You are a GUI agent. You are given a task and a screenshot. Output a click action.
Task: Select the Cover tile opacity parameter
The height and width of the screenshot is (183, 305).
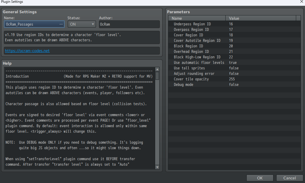point(234,79)
